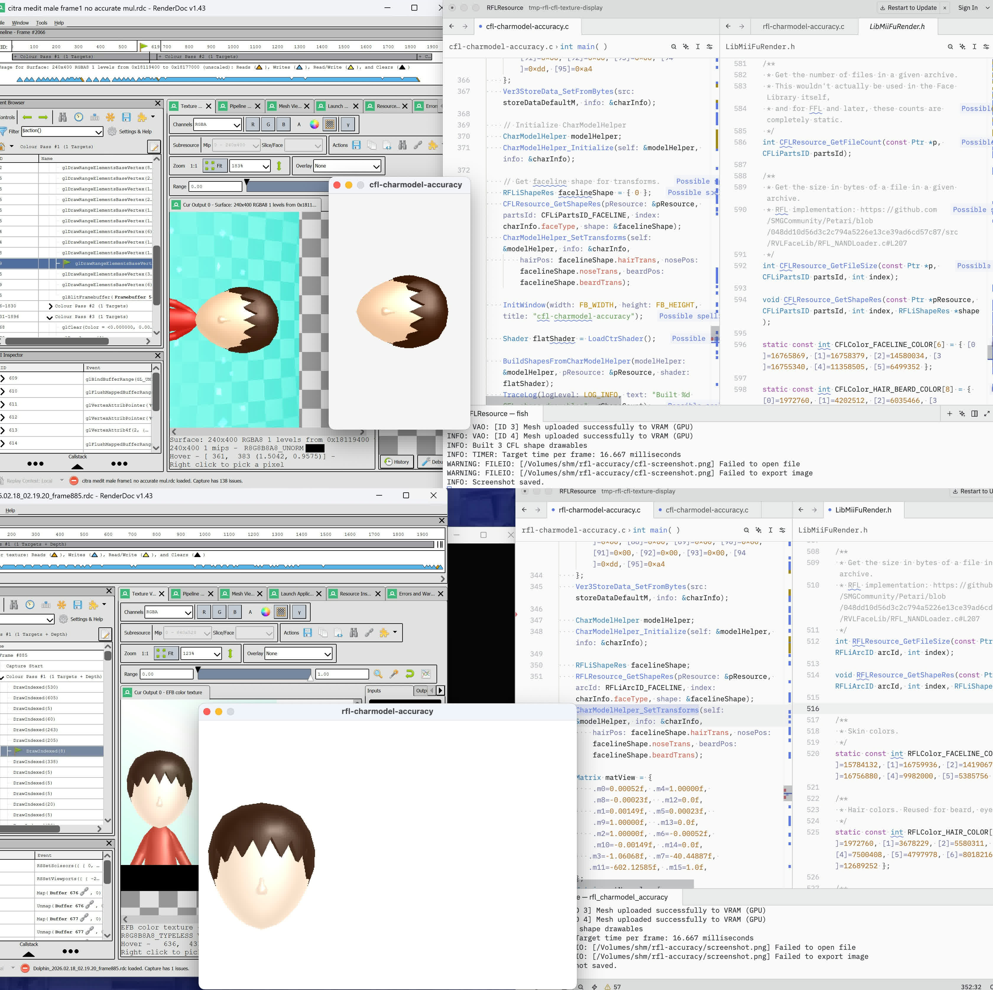Click the binoculars icon in bottom Actions group
The height and width of the screenshot is (990, 993).
coord(354,633)
